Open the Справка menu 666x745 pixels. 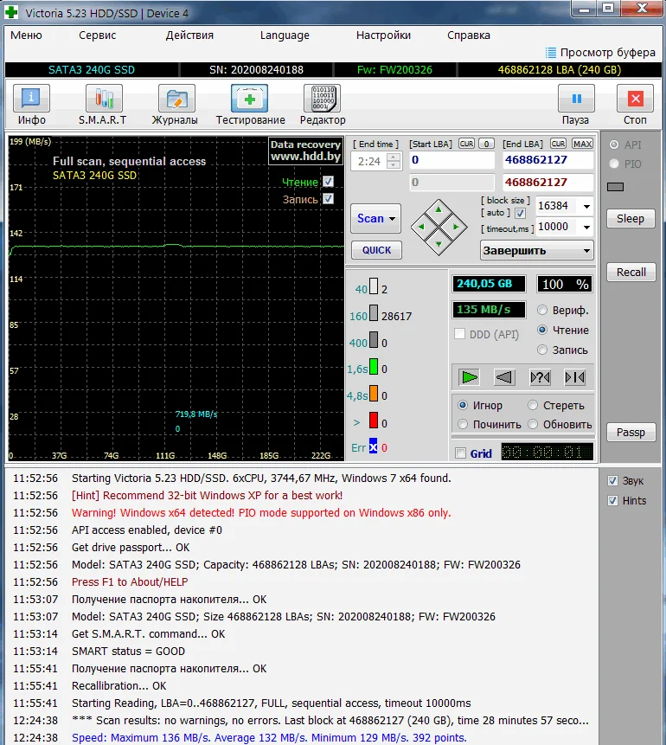pos(469,35)
